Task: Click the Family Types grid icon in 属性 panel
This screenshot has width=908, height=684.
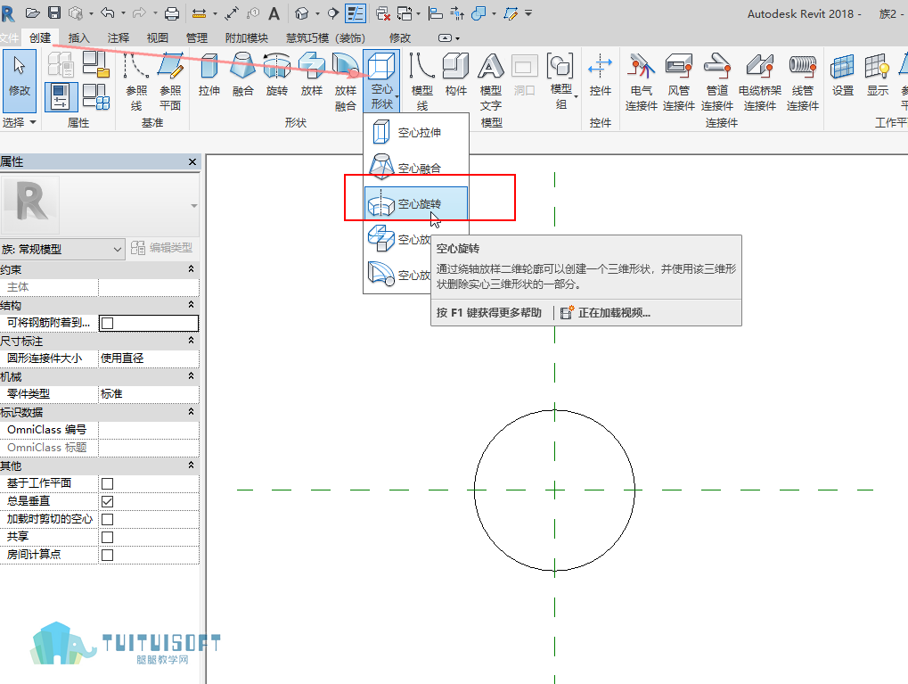Action: click(x=95, y=97)
